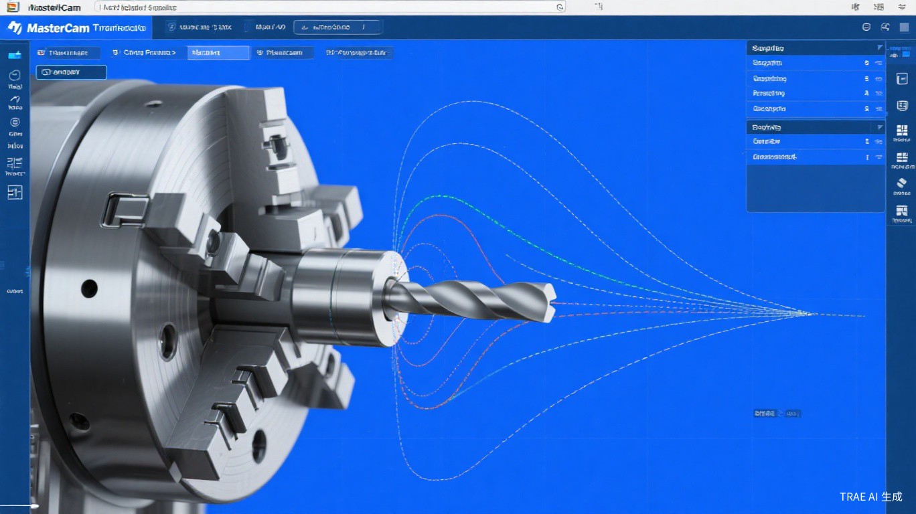Click the first header toolbar item with the square icon
The width and height of the screenshot is (916, 514).
(x=200, y=27)
